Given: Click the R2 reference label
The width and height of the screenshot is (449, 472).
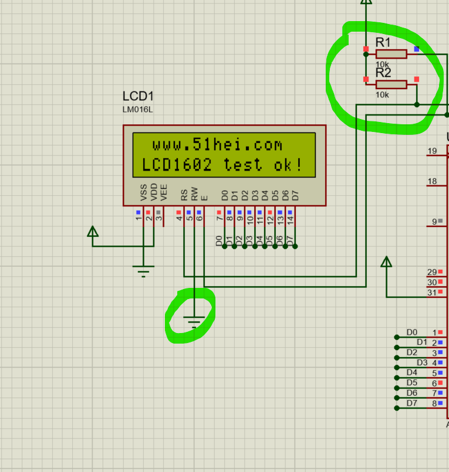Looking at the screenshot, I should (x=383, y=73).
